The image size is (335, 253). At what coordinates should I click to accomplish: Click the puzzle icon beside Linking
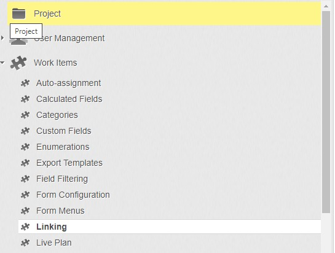(25, 227)
